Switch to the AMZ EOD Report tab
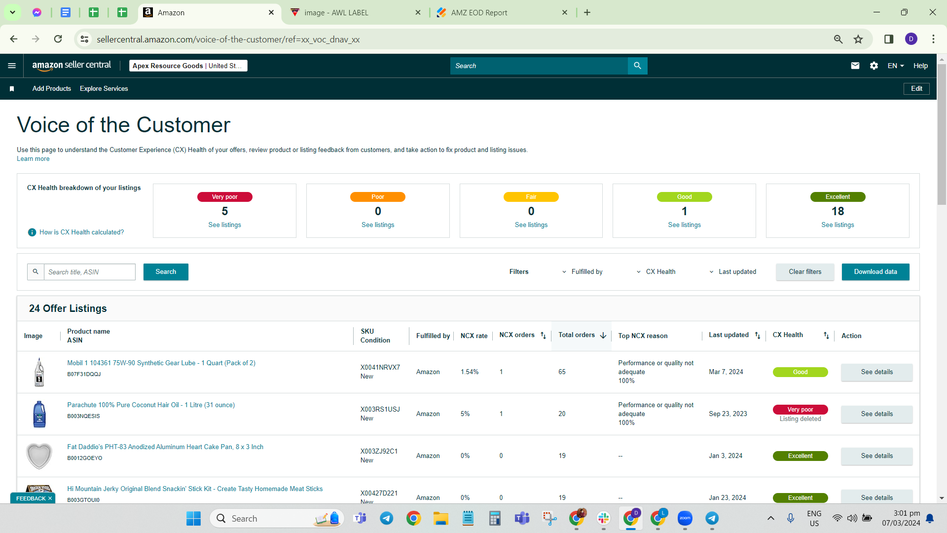This screenshot has height=533, width=947. coord(502,13)
